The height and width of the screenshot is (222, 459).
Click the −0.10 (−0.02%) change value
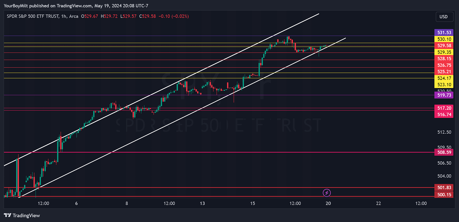173,16
